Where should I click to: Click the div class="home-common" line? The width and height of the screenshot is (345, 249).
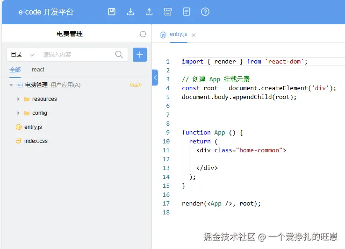pyautogui.click(x=241, y=150)
